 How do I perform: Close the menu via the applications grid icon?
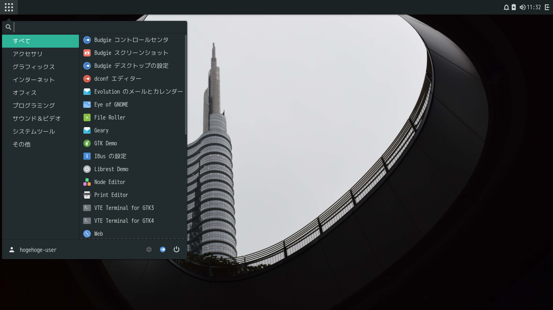point(9,7)
